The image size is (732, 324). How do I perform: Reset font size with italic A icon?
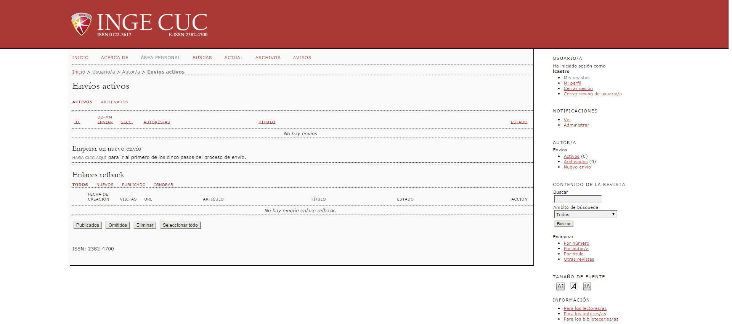pyautogui.click(x=574, y=286)
